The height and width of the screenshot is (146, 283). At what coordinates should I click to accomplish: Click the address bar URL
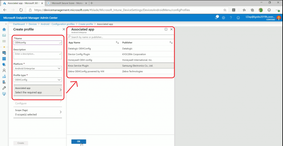pos(112,10)
